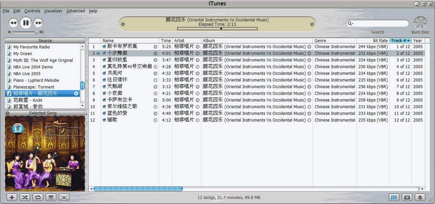Click the high volume speaker icon
This screenshot has width=435, height=204.
tap(42, 32)
